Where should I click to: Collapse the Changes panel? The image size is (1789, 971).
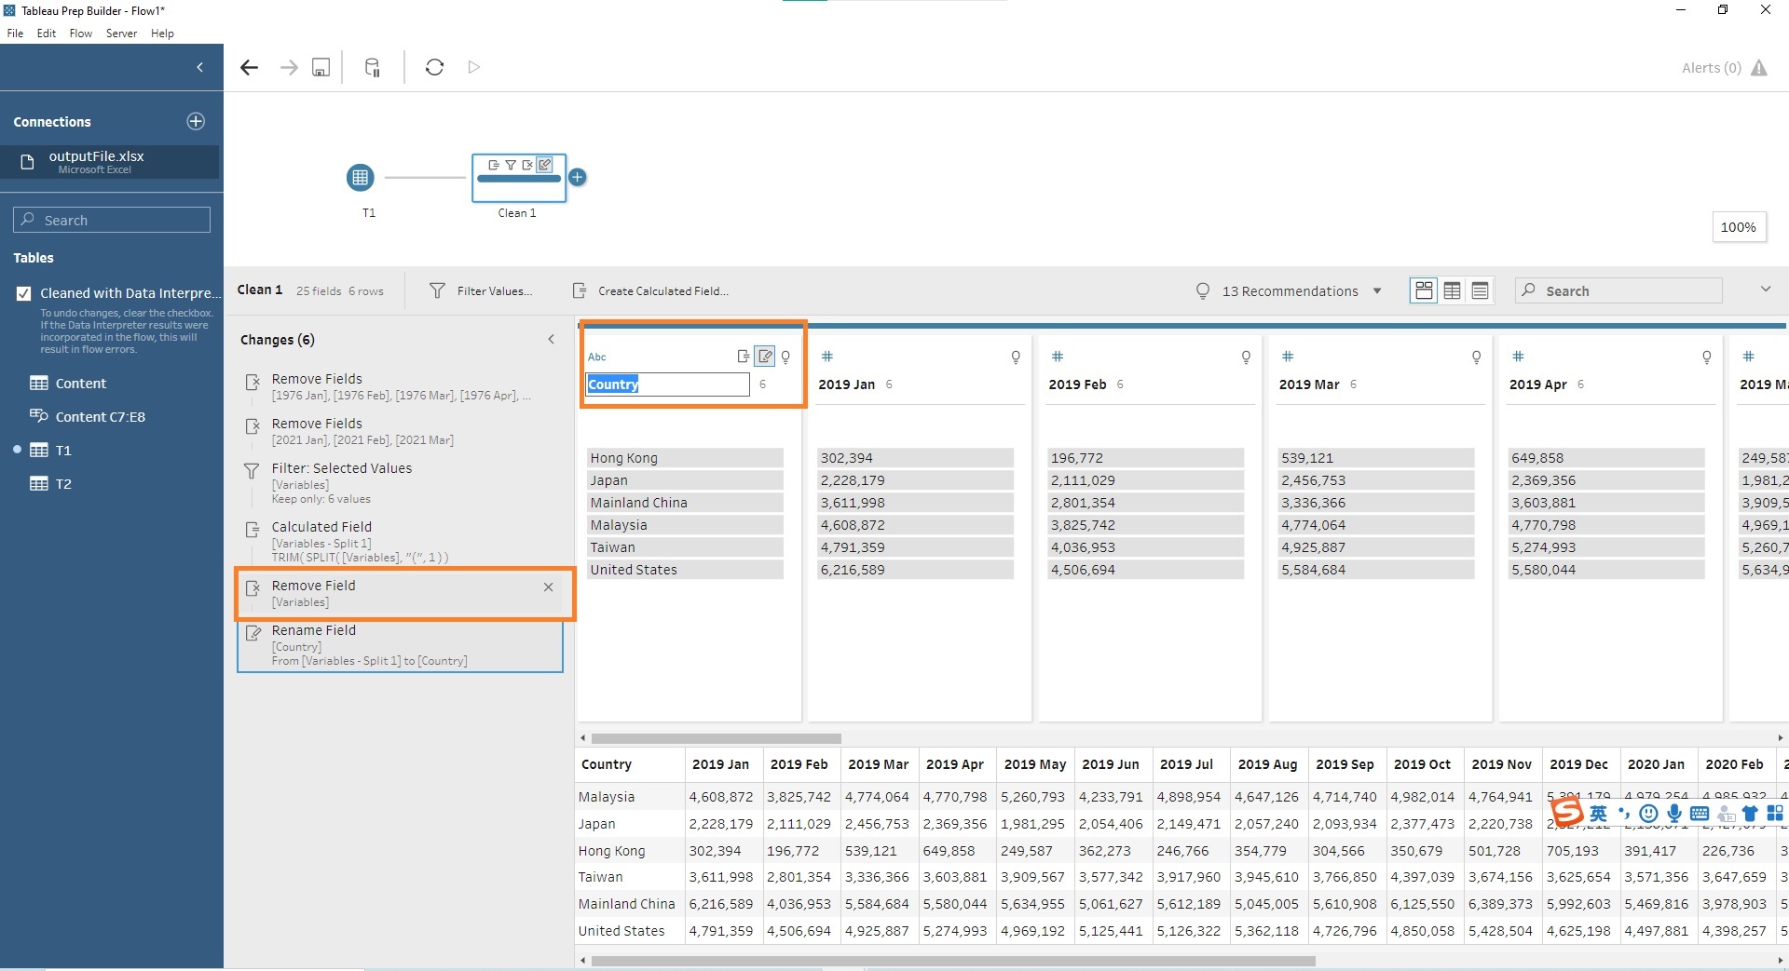[551, 339]
